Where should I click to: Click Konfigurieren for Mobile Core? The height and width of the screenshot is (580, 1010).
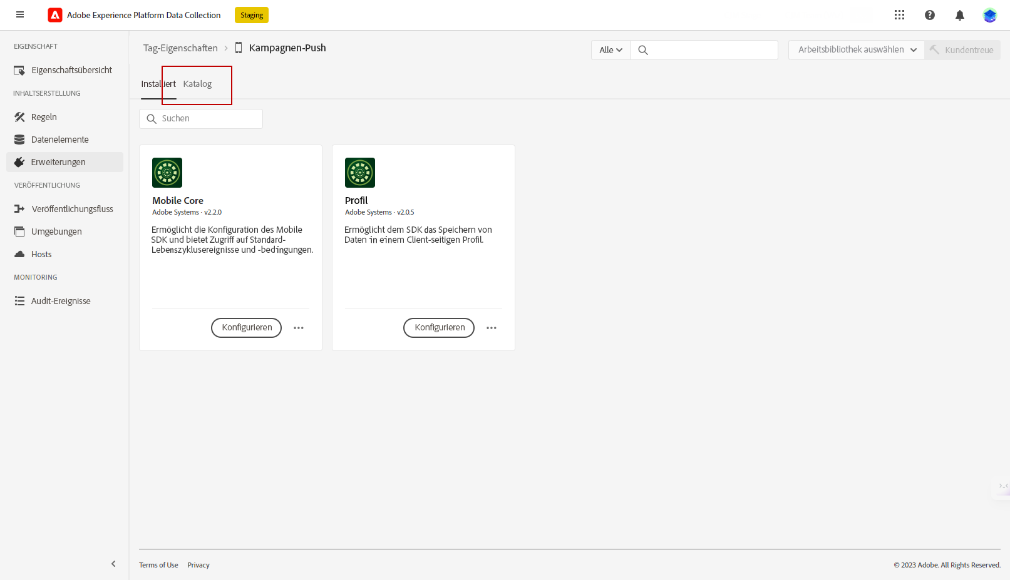pos(247,328)
